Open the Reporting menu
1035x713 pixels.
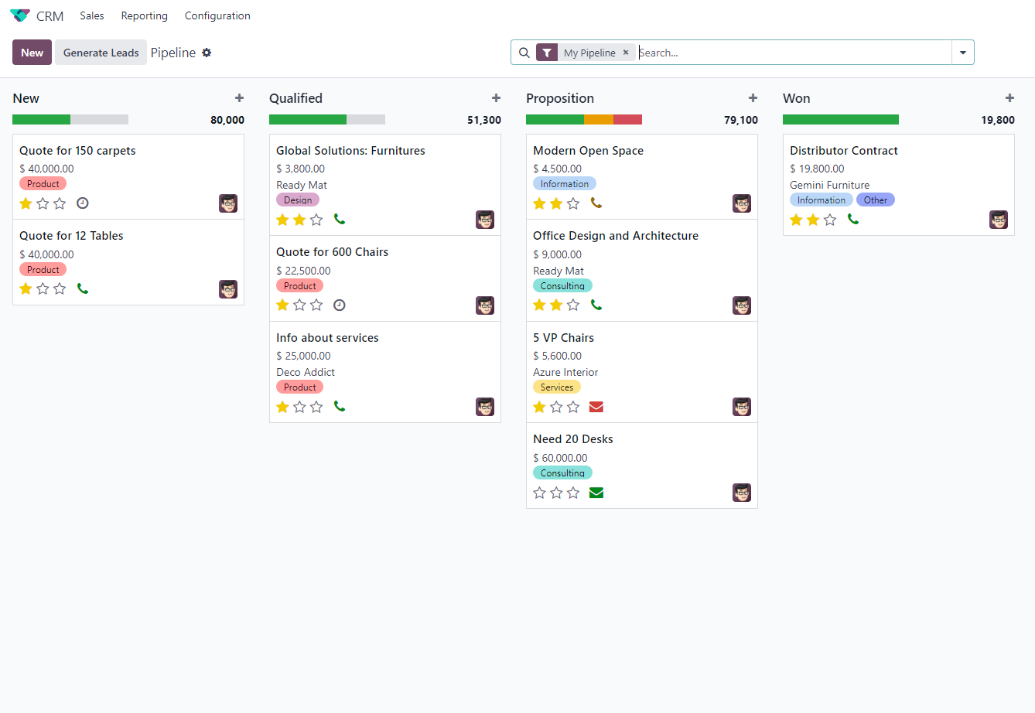[144, 15]
